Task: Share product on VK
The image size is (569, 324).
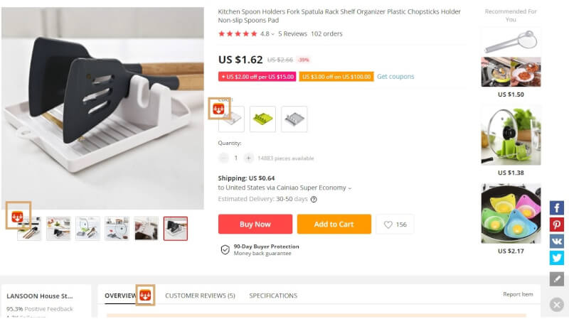Action: pos(557,241)
